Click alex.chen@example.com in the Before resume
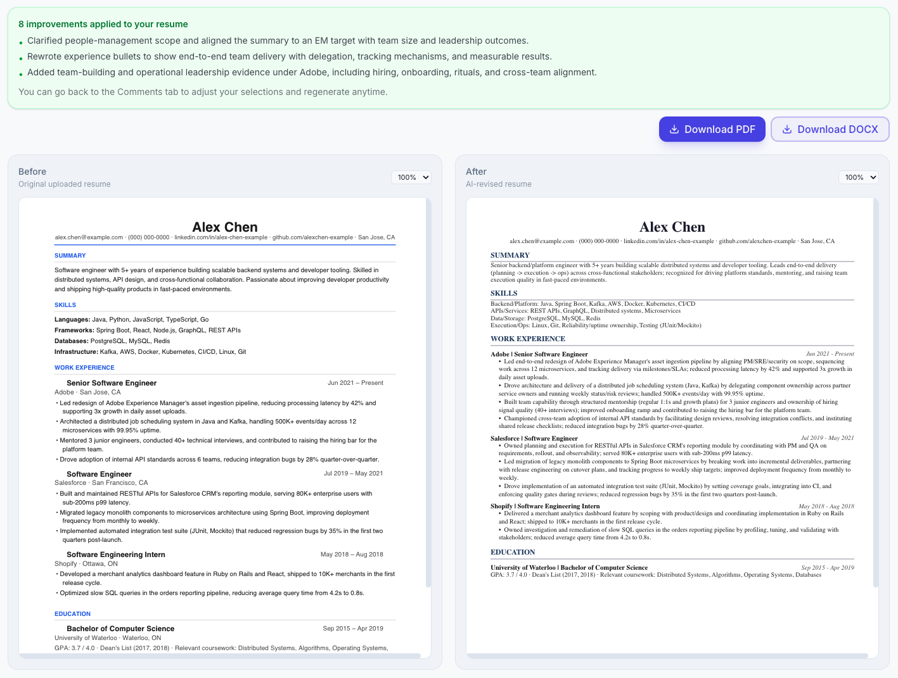This screenshot has width=898, height=678. [x=89, y=237]
